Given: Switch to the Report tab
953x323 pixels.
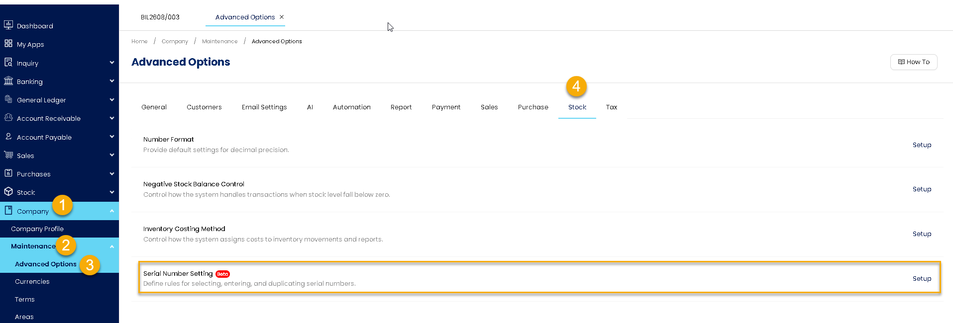Looking at the screenshot, I should click(x=401, y=107).
